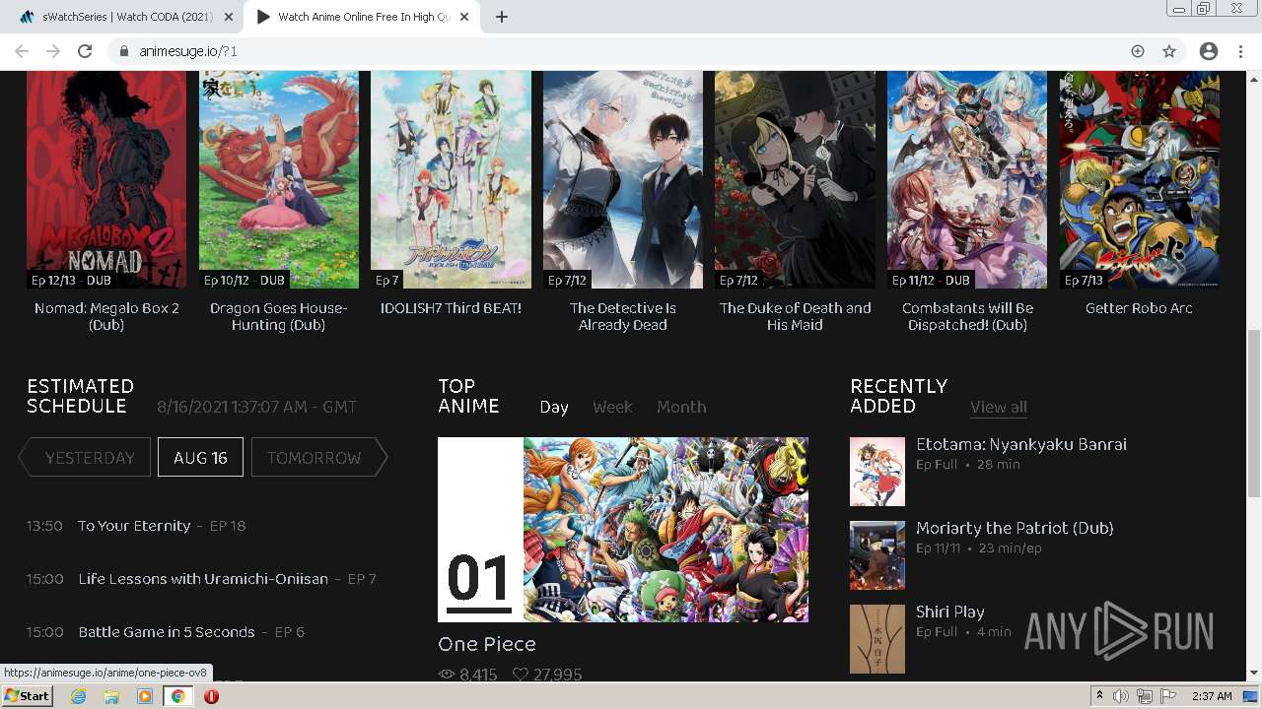Open The Duke of Death poster
The height and width of the screenshot is (709, 1262).
point(795,179)
